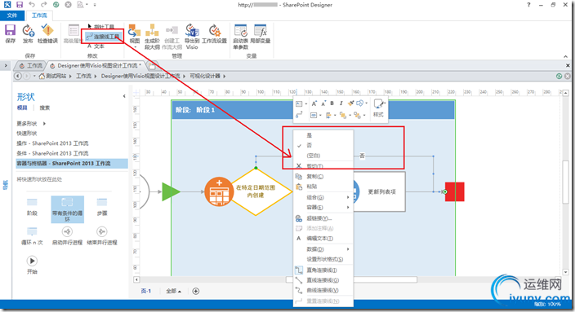Open the 全部 pages dropdown

click(173, 291)
